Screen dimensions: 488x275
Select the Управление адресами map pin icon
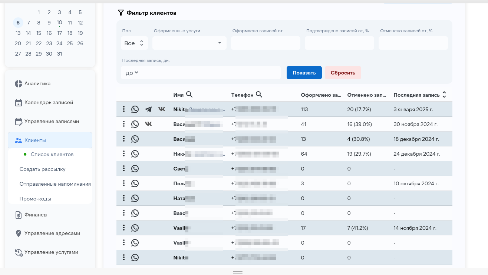point(18,233)
